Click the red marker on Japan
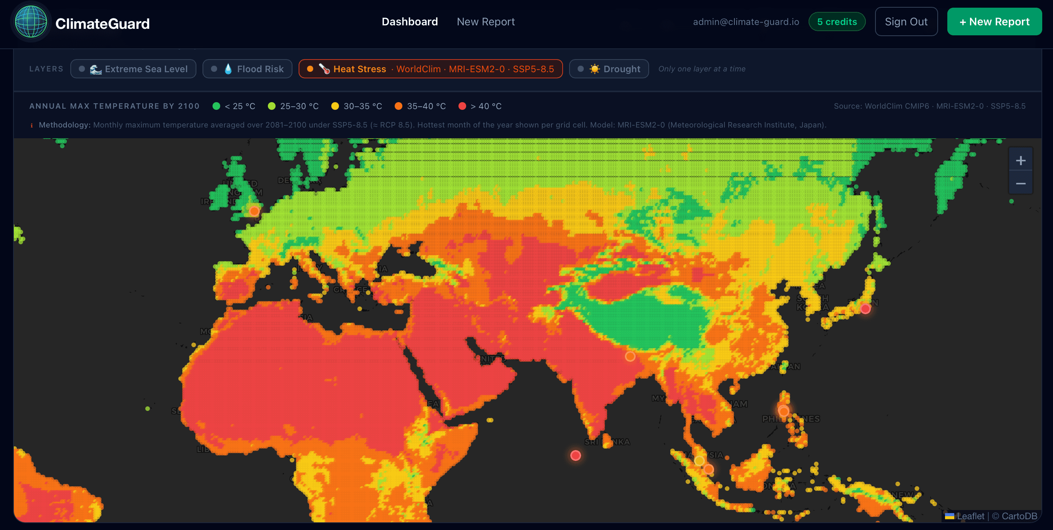The width and height of the screenshot is (1053, 530). 865,309
